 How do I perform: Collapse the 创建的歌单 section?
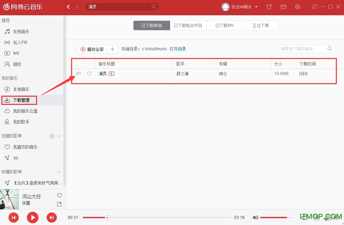(59, 136)
